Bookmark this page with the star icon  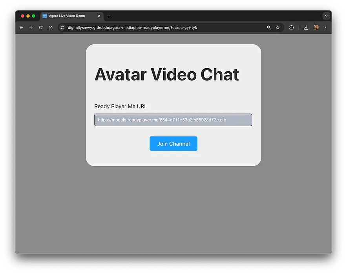pos(278,27)
